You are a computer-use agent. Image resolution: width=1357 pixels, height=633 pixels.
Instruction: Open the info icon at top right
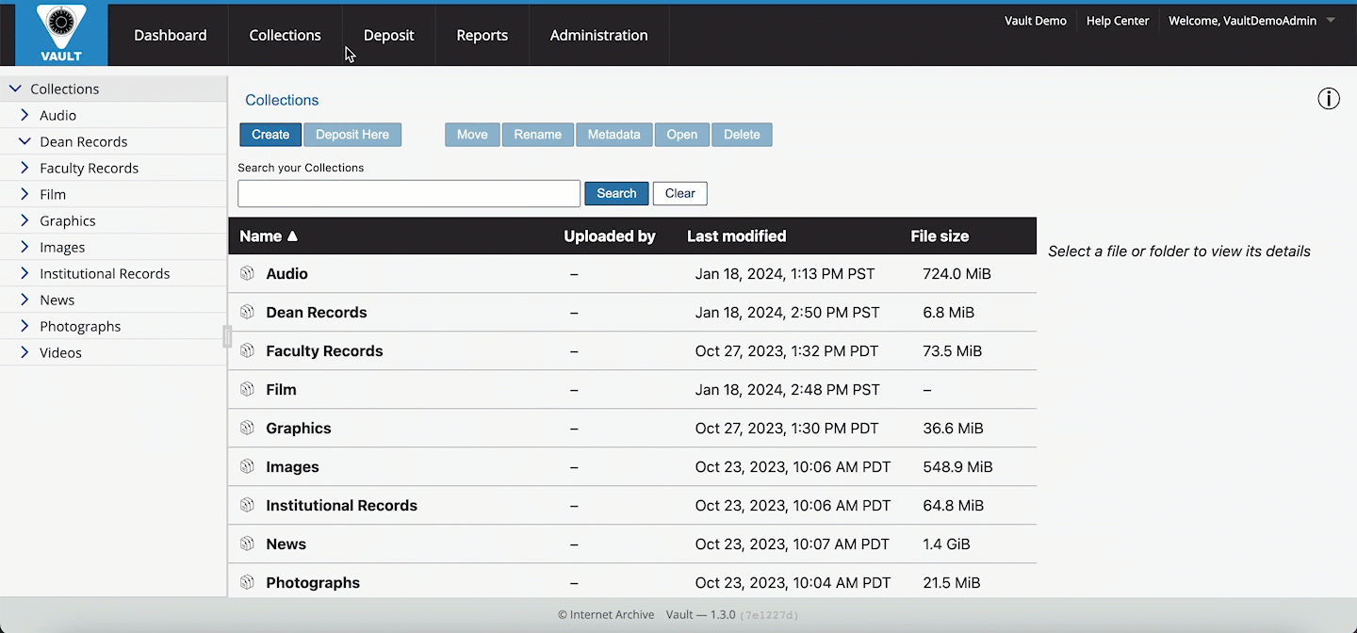tap(1329, 99)
